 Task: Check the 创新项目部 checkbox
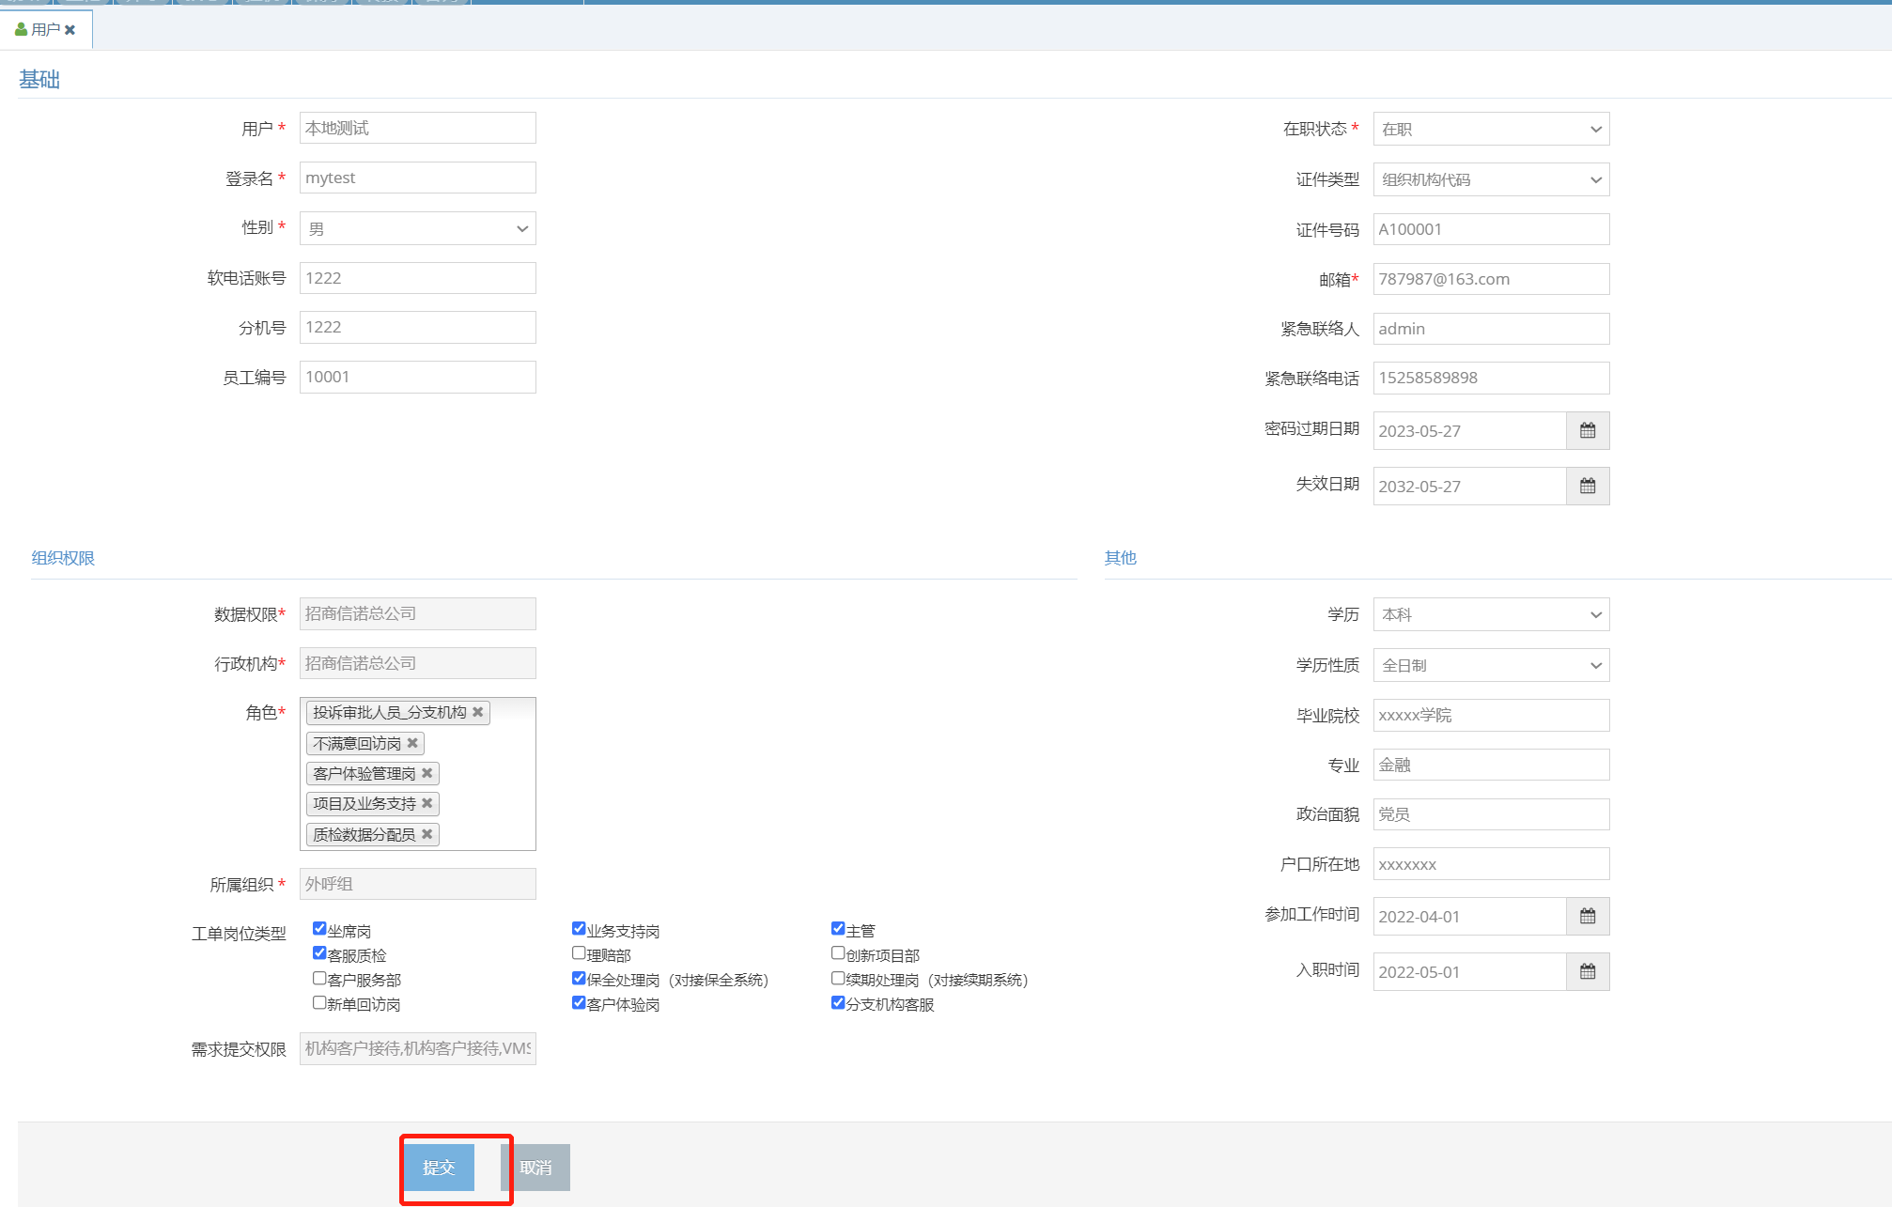[838, 953]
